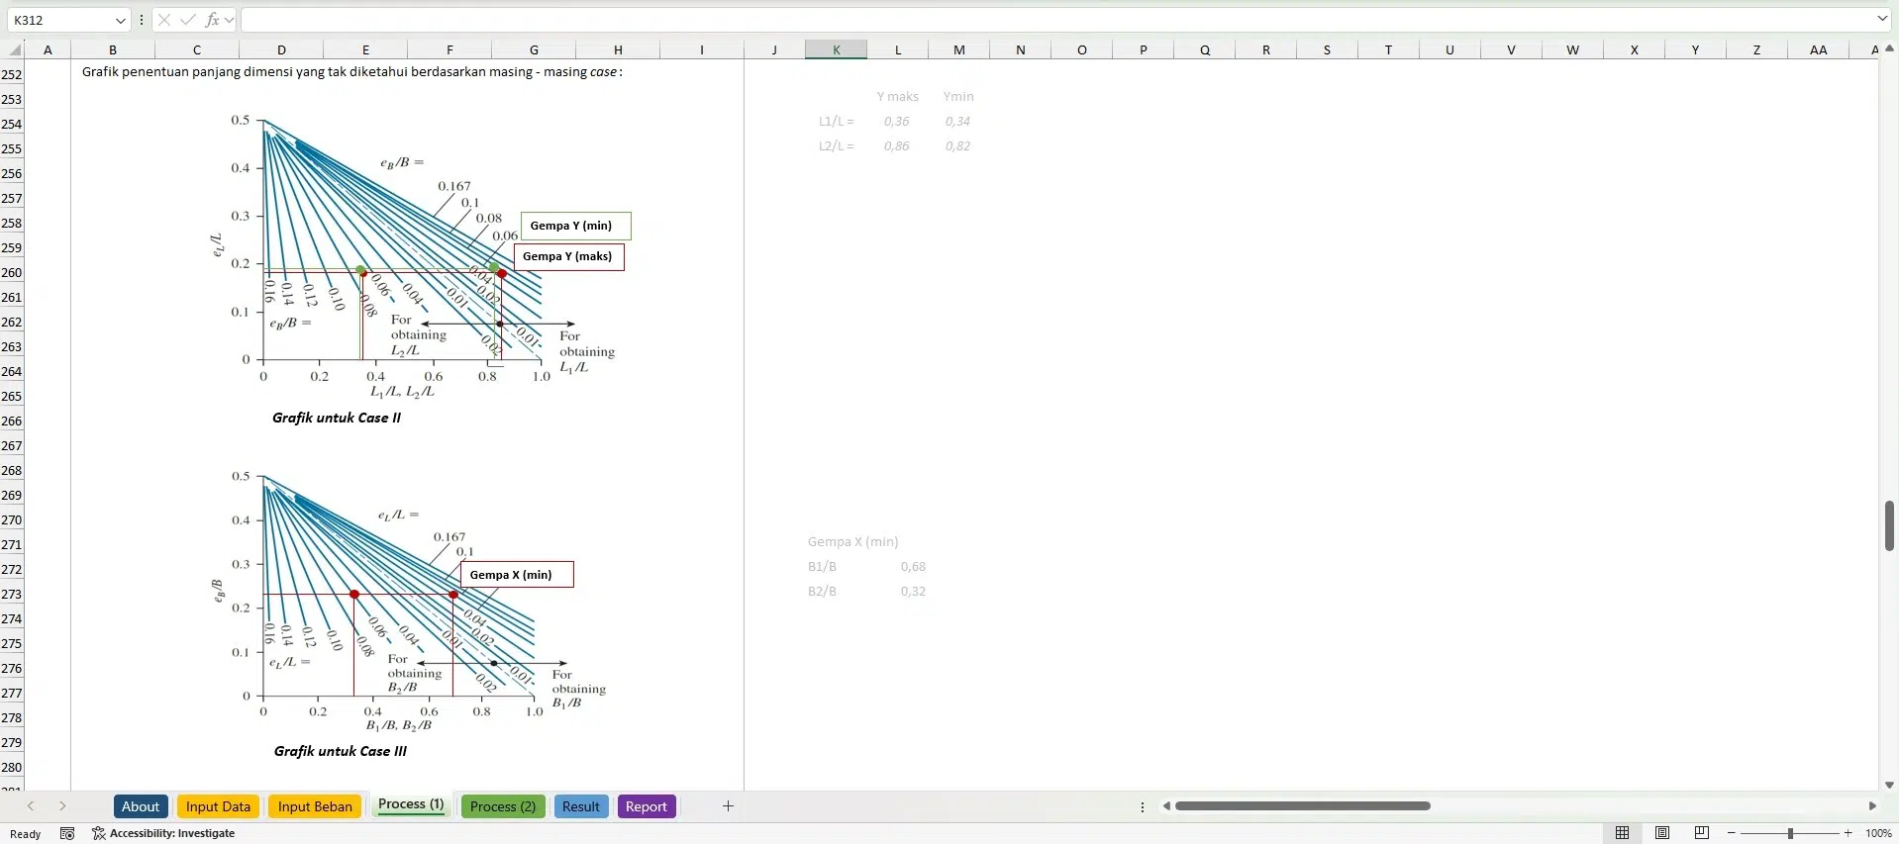The width and height of the screenshot is (1899, 844).
Task: Switch to Page Layout view
Action: click(x=1662, y=834)
